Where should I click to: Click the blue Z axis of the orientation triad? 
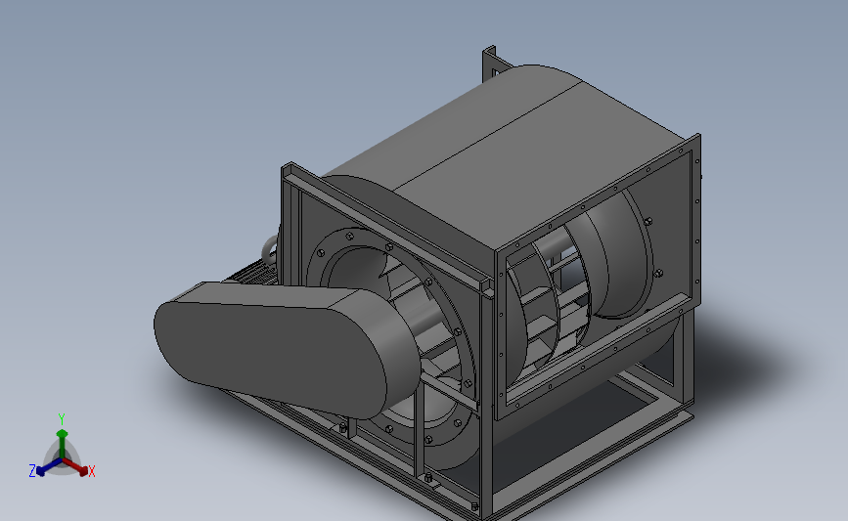49,468
